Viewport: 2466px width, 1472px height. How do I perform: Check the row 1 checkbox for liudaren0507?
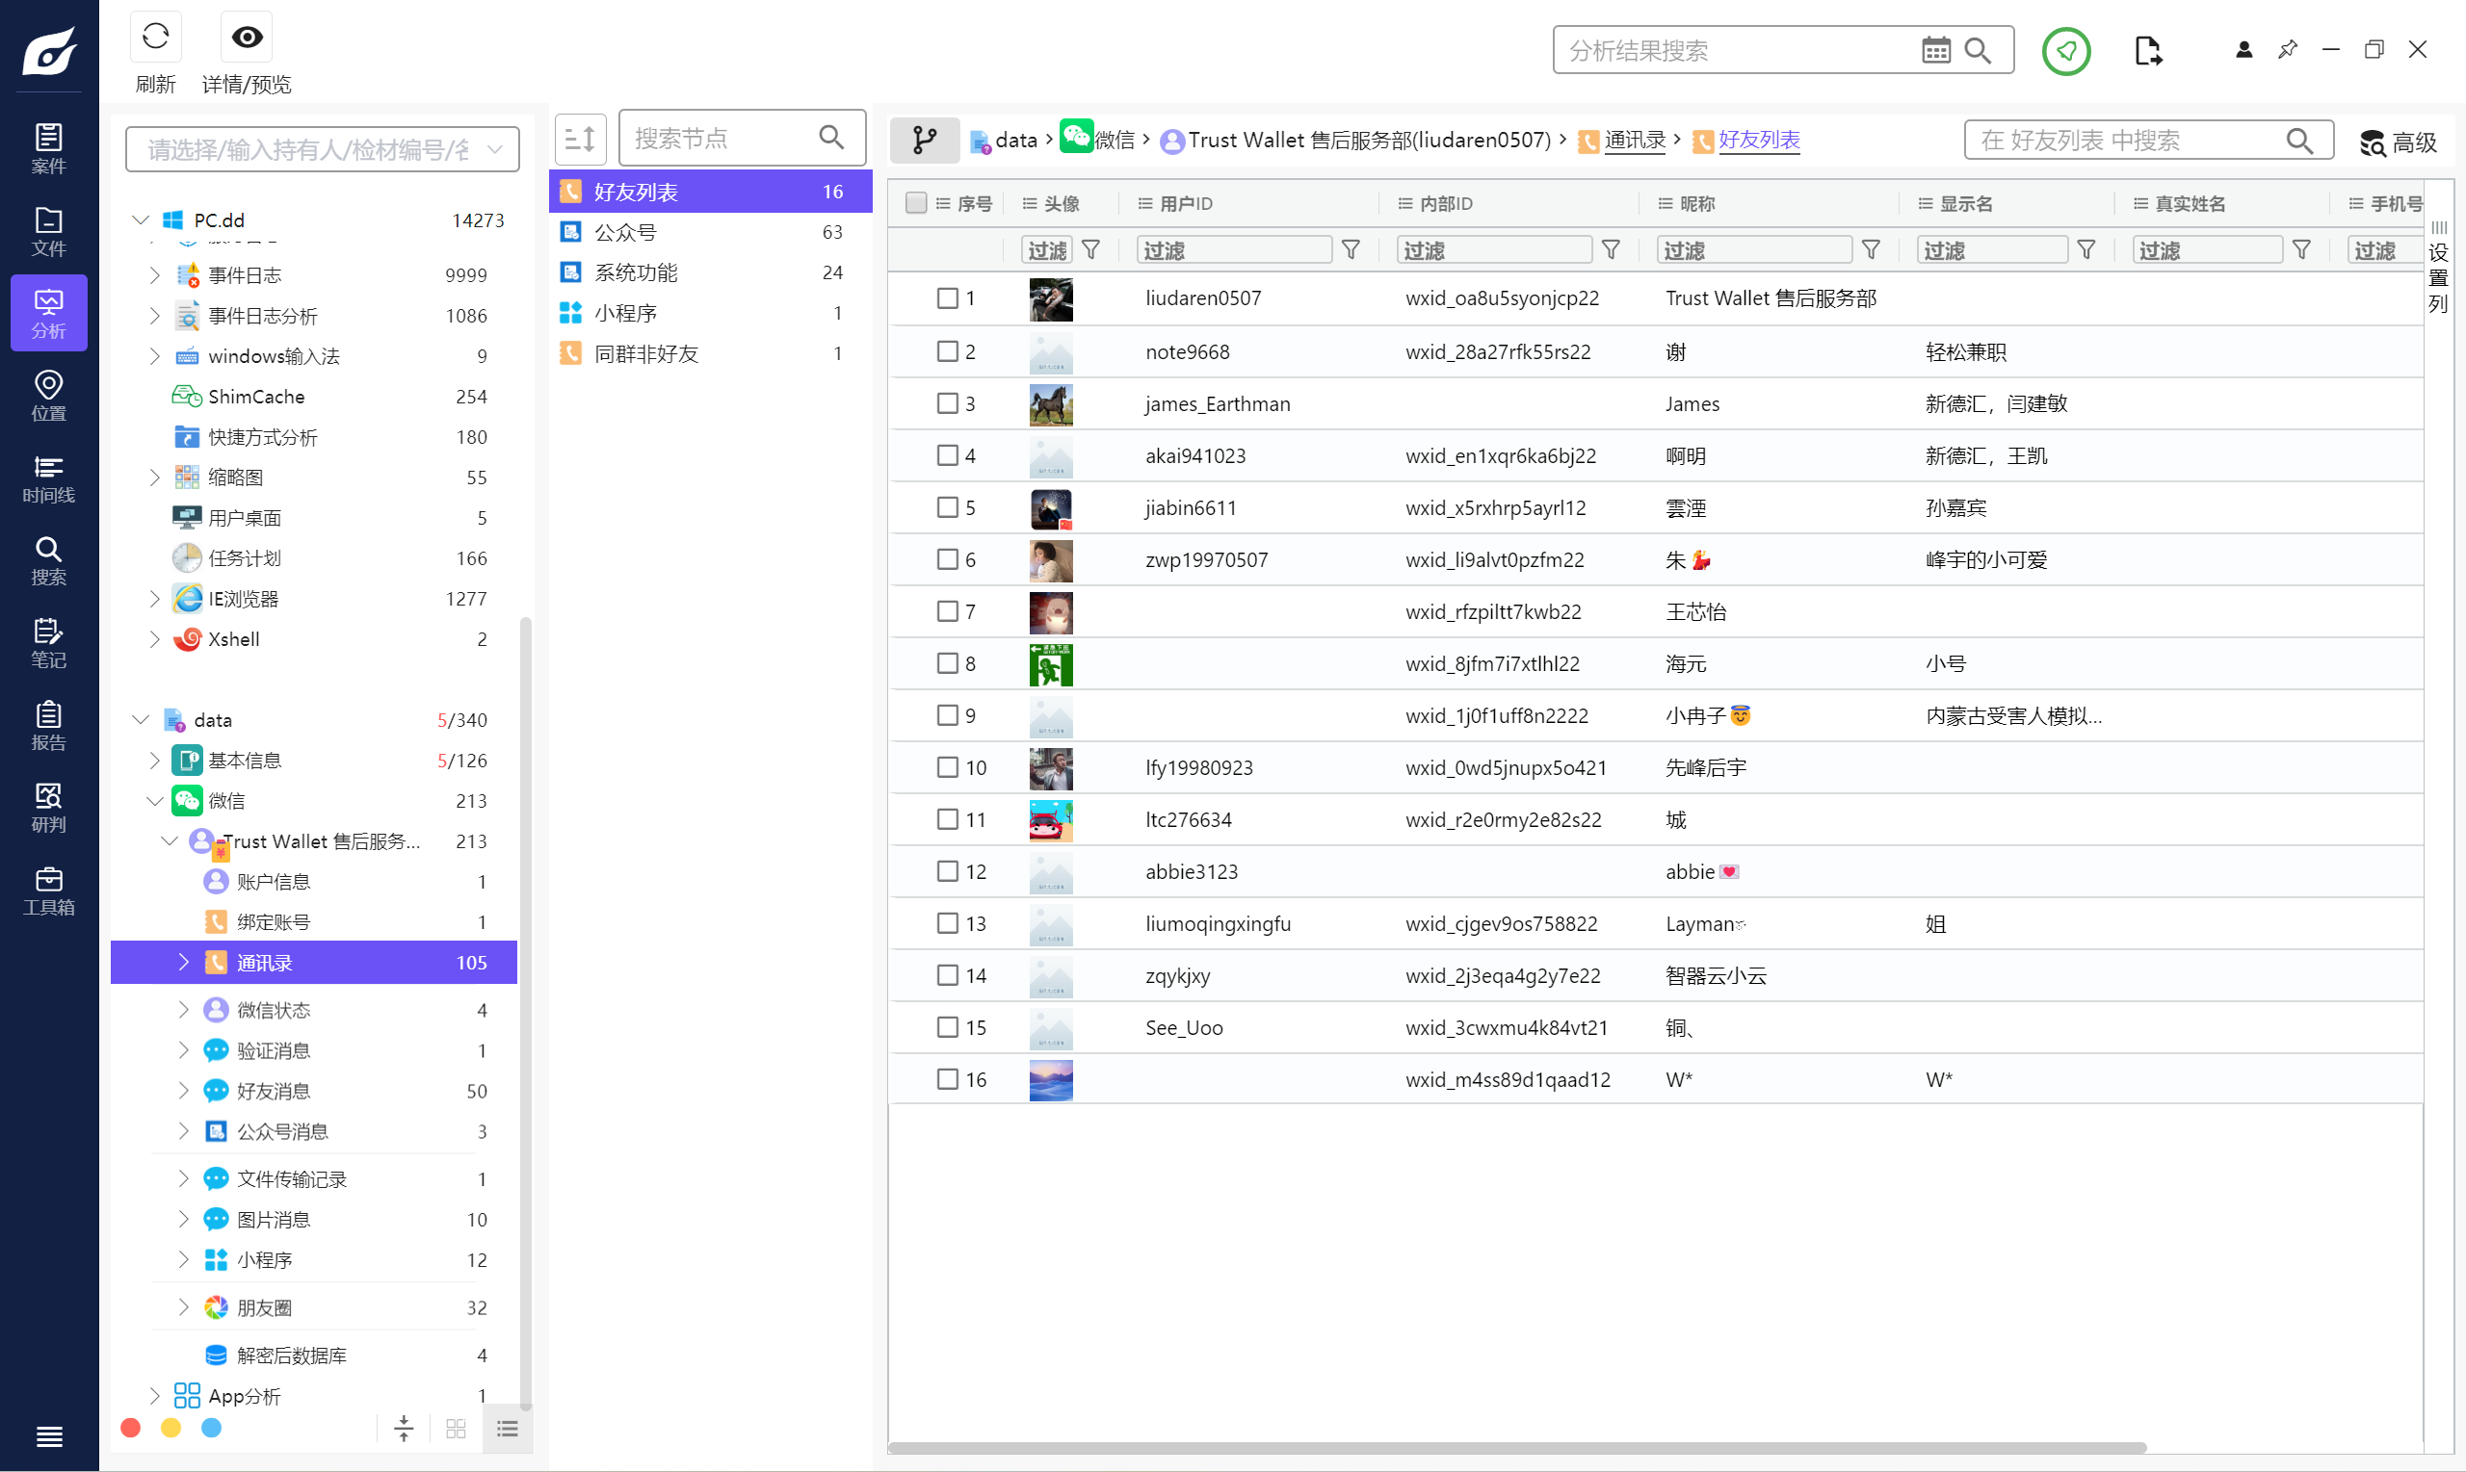[x=947, y=297]
